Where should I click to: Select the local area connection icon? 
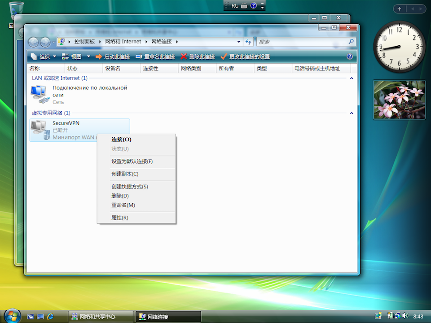click(x=40, y=95)
